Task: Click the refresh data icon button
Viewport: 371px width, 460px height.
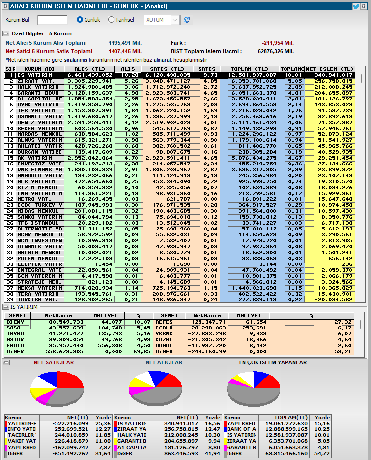Action: click(x=187, y=20)
